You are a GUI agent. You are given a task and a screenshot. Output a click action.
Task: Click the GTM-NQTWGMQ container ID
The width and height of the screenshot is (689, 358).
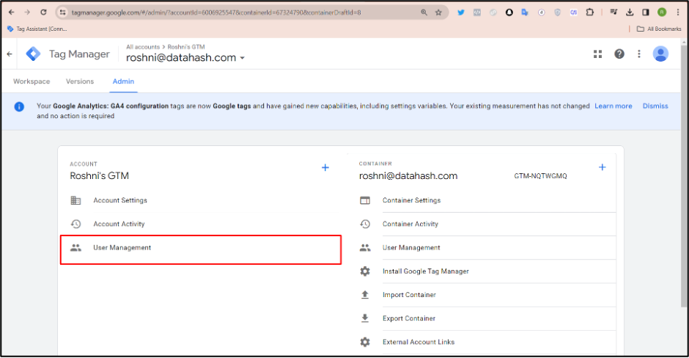540,176
